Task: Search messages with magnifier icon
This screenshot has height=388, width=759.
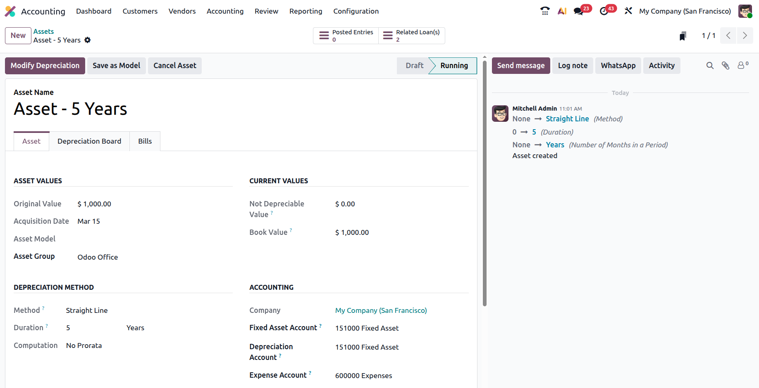Action: pos(710,66)
